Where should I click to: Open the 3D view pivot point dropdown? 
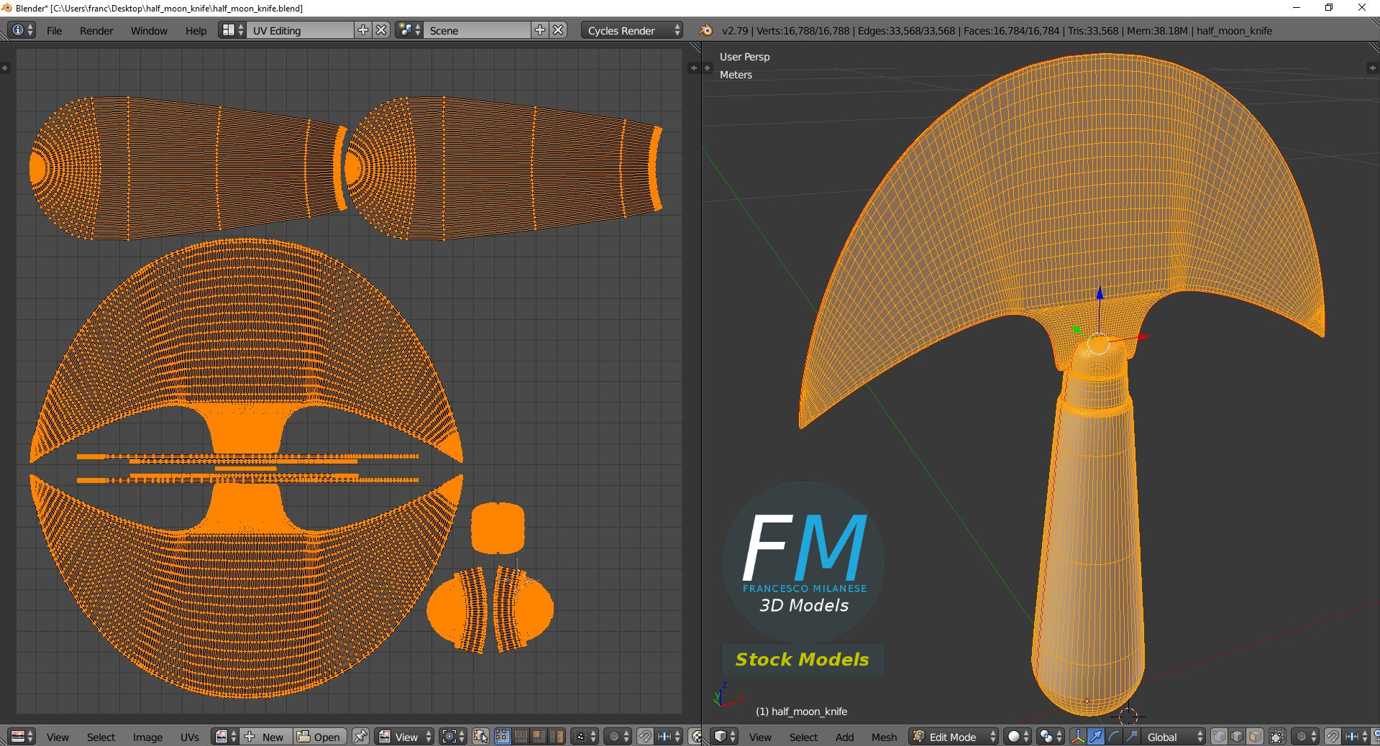1051,737
